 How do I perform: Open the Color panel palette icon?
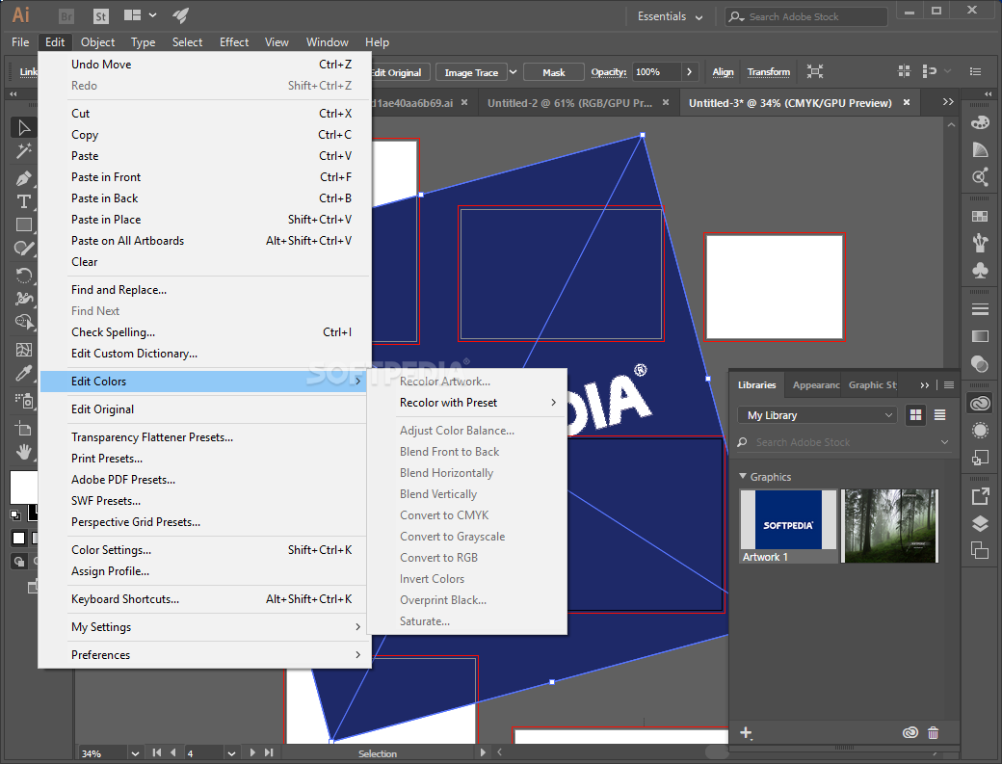click(x=980, y=122)
